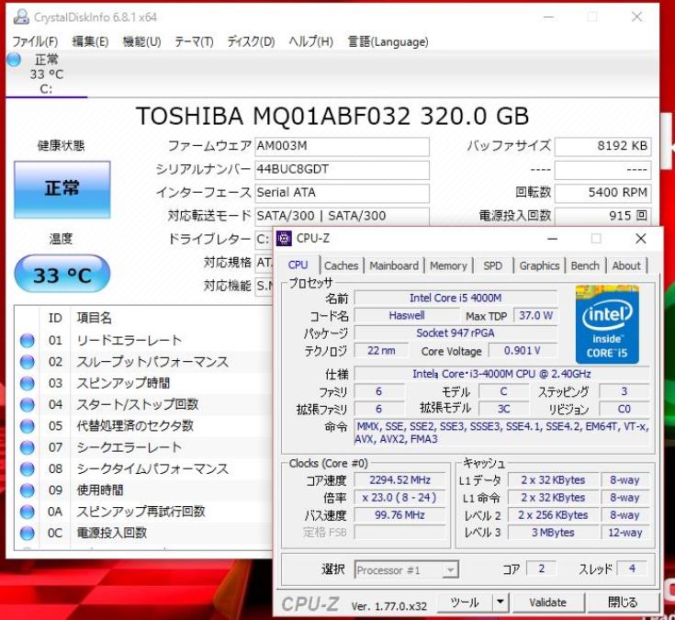Click the 閉じる button
675x620 pixels.
tap(623, 603)
